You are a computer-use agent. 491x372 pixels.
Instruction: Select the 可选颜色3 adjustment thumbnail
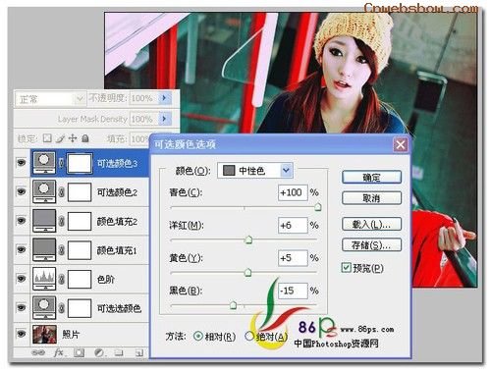point(44,163)
